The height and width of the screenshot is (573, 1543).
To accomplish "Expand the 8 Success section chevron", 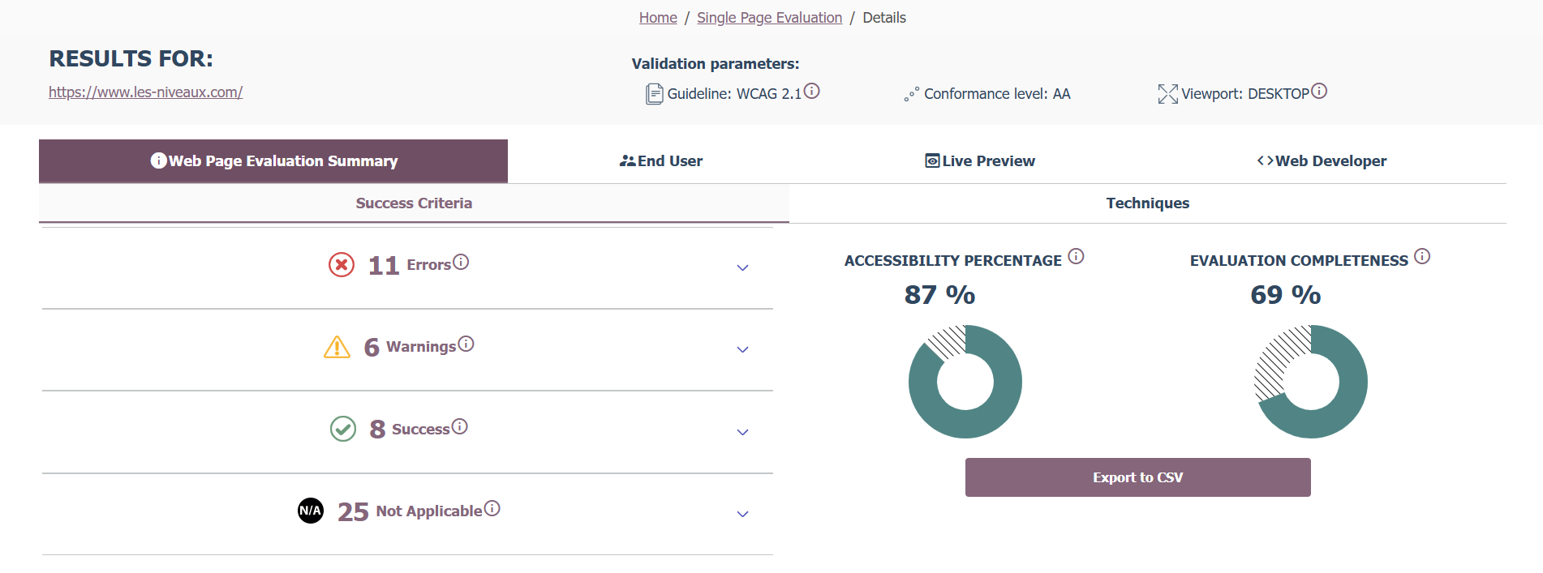I will [x=742, y=432].
